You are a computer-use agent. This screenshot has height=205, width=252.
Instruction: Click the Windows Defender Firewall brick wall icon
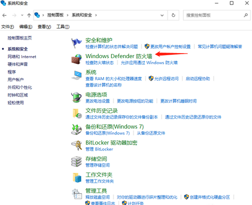coord(76,59)
